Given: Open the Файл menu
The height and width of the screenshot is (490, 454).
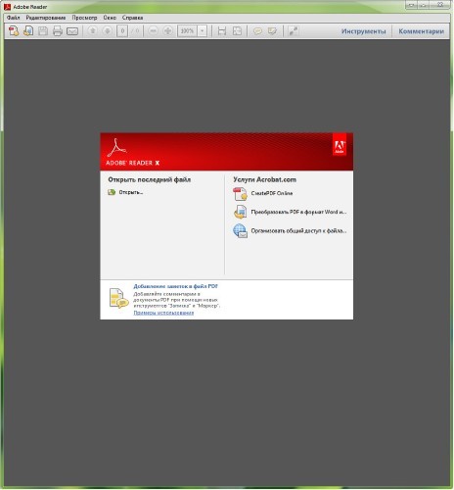Looking at the screenshot, I should [14, 18].
